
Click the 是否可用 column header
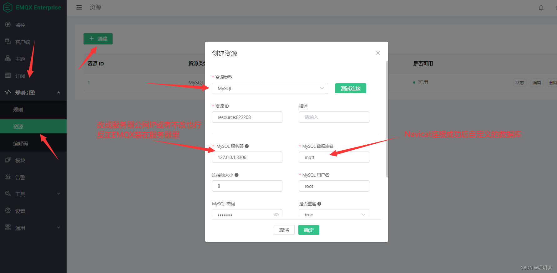tap(423, 64)
